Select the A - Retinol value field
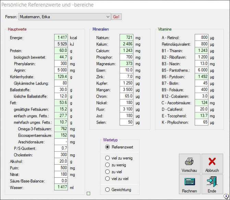Image resolution: width=230 pixels, height=200 pixels. pos(201,37)
